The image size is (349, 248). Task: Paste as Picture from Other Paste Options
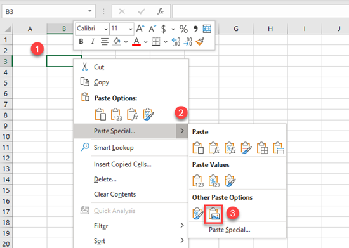tap(214, 214)
